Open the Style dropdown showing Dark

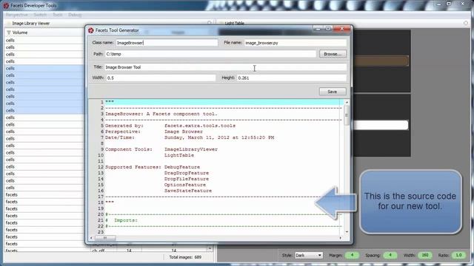pos(308,255)
